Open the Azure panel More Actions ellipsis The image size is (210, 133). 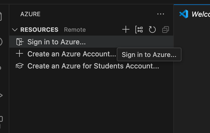point(161,14)
